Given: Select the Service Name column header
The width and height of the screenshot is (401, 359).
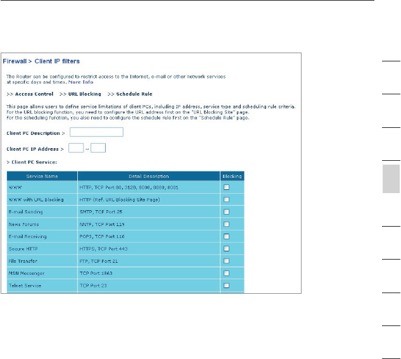Looking at the screenshot, I should pyautogui.click(x=42, y=176).
